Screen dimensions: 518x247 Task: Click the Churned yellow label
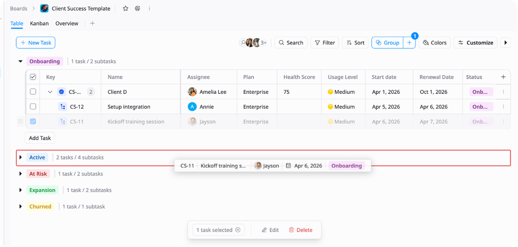[40, 206]
